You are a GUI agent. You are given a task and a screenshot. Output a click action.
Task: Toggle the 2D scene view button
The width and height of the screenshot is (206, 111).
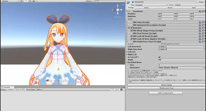tap(21, 1)
